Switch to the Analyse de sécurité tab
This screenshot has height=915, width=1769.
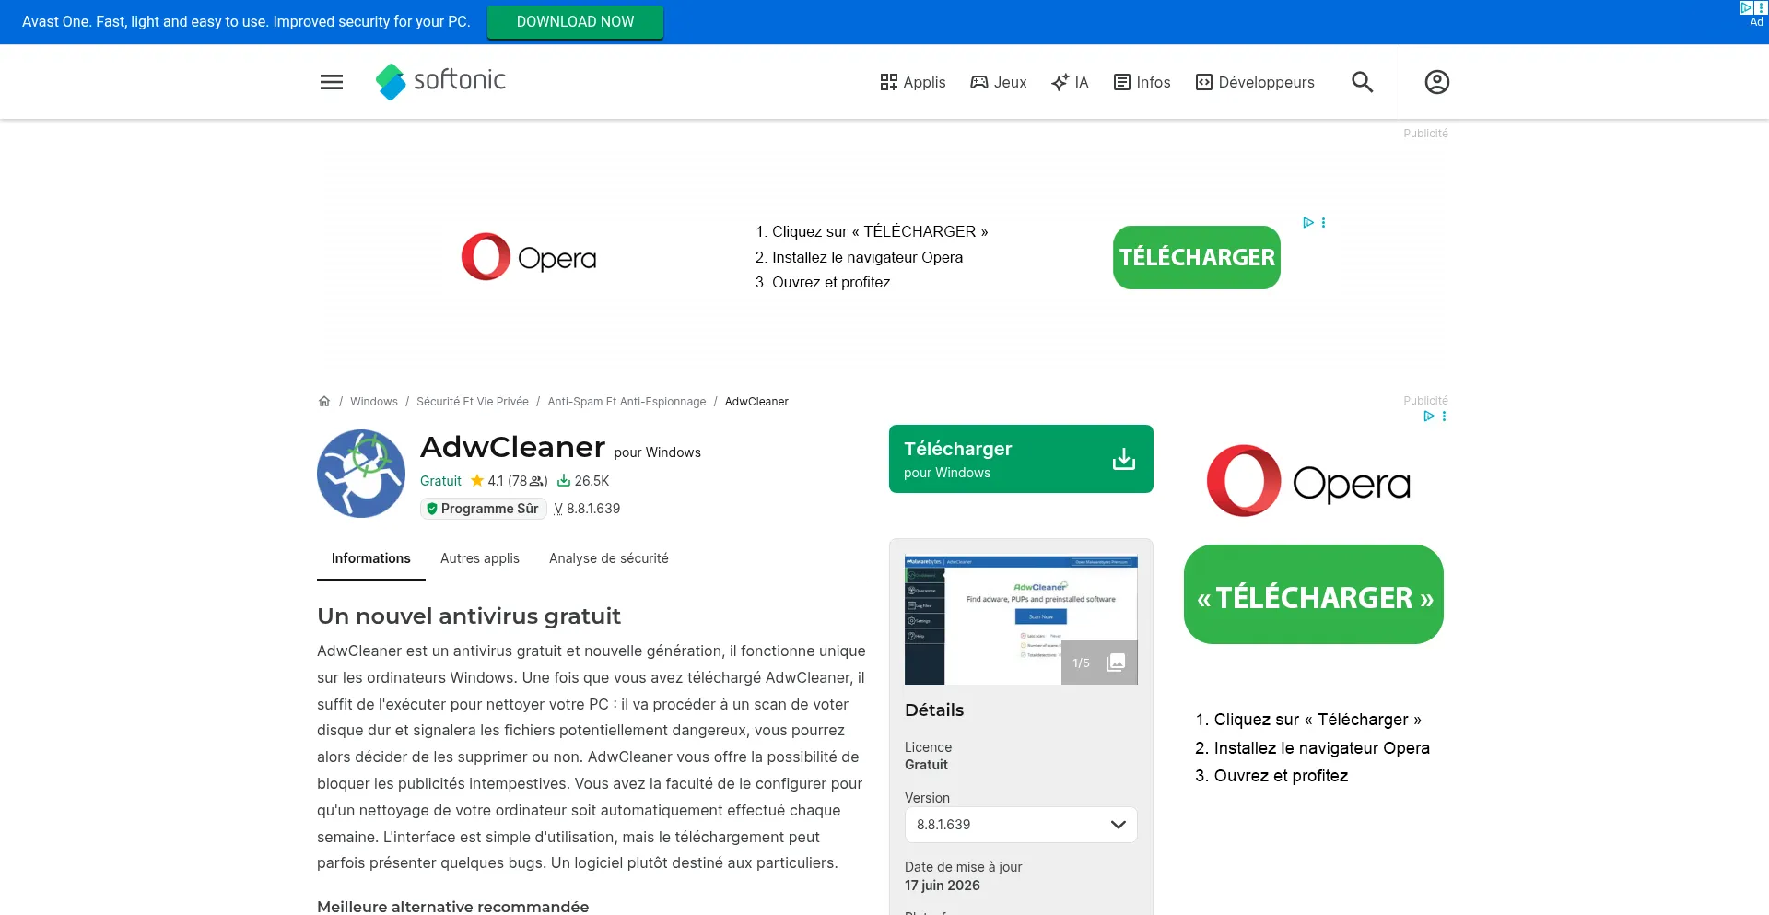pos(609,558)
